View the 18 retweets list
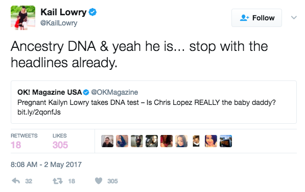The image size is (305, 192). pos(24,141)
